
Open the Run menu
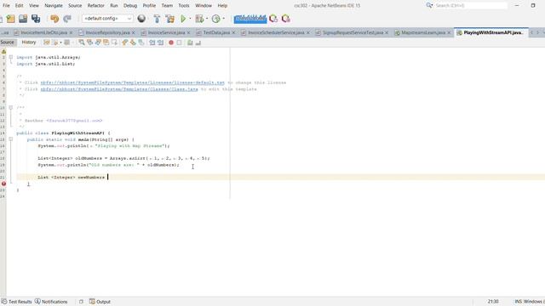[114, 6]
